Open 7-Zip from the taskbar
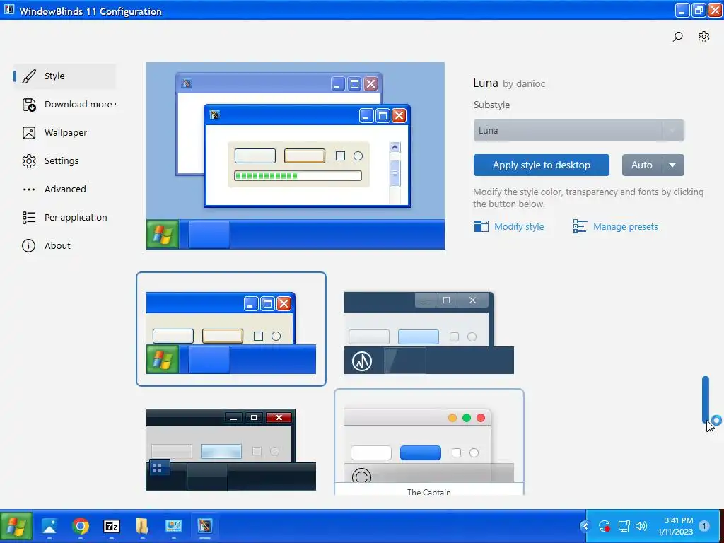The width and height of the screenshot is (724, 543). point(111,526)
